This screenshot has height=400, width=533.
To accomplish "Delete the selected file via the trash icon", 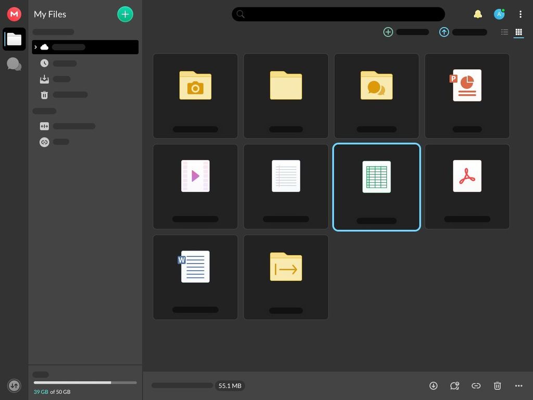I will pos(497,386).
